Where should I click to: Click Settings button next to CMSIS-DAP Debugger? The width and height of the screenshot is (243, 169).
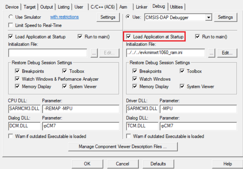click(x=225, y=17)
